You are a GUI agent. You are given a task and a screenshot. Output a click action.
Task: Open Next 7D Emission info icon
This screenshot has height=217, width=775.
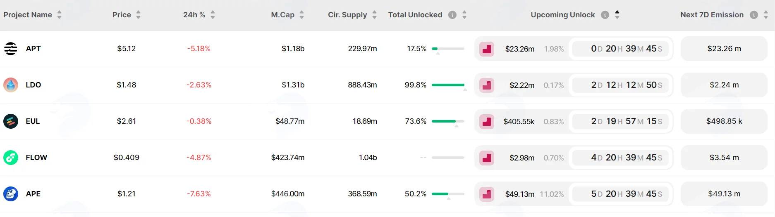(x=754, y=15)
